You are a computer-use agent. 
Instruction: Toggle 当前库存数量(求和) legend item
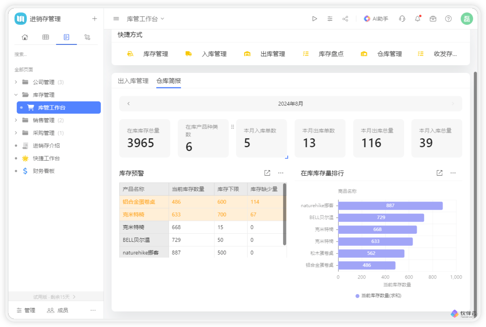(x=378, y=296)
